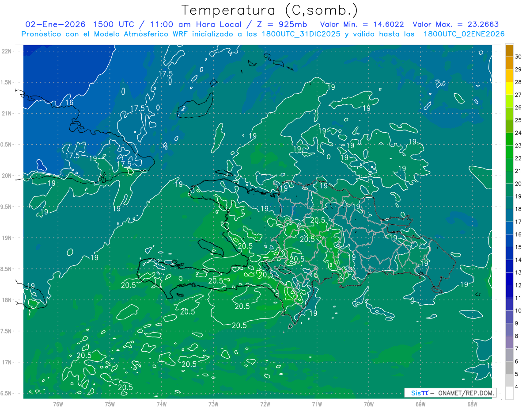The width and height of the screenshot is (530, 410).
Task: Click the "76W" longitude axis label
Action: pos(58,404)
